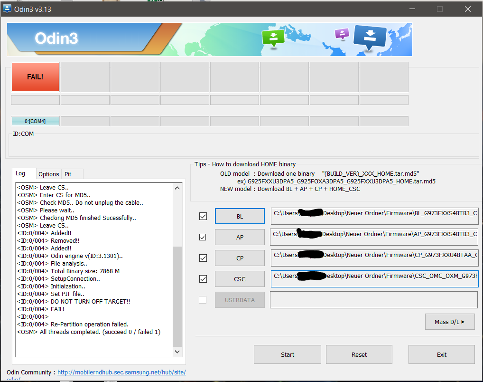Click the "Total Binary size: 7868 M" log line
Image resolution: width=483 pixels, height=382 pixels.
[x=68, y=271]
